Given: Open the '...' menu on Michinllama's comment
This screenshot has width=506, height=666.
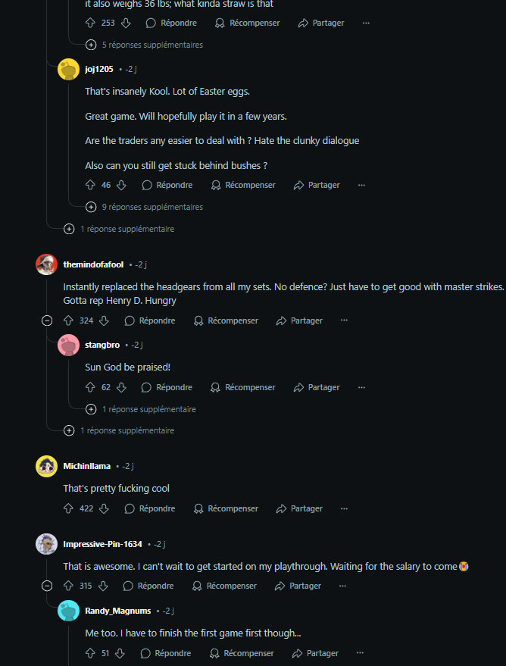Looking at the screenshot, I should 344,508.
